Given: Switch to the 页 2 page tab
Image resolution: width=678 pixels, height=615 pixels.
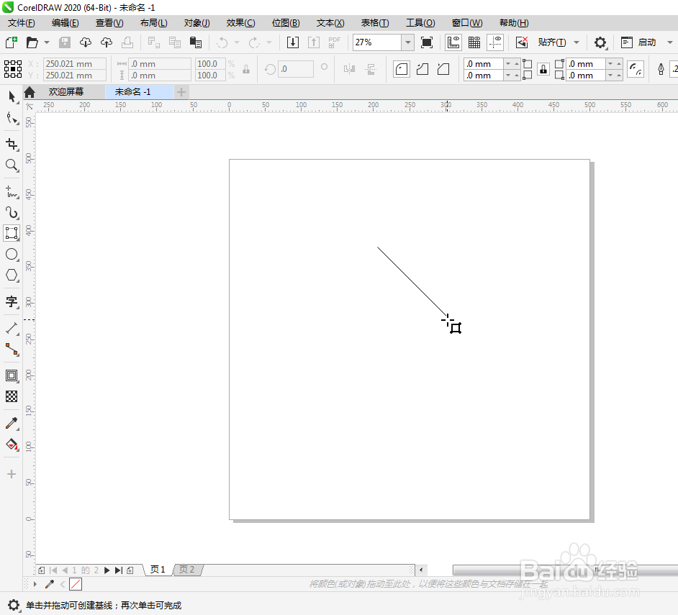Looking at the screenshot, I should [x=187, y=570].
